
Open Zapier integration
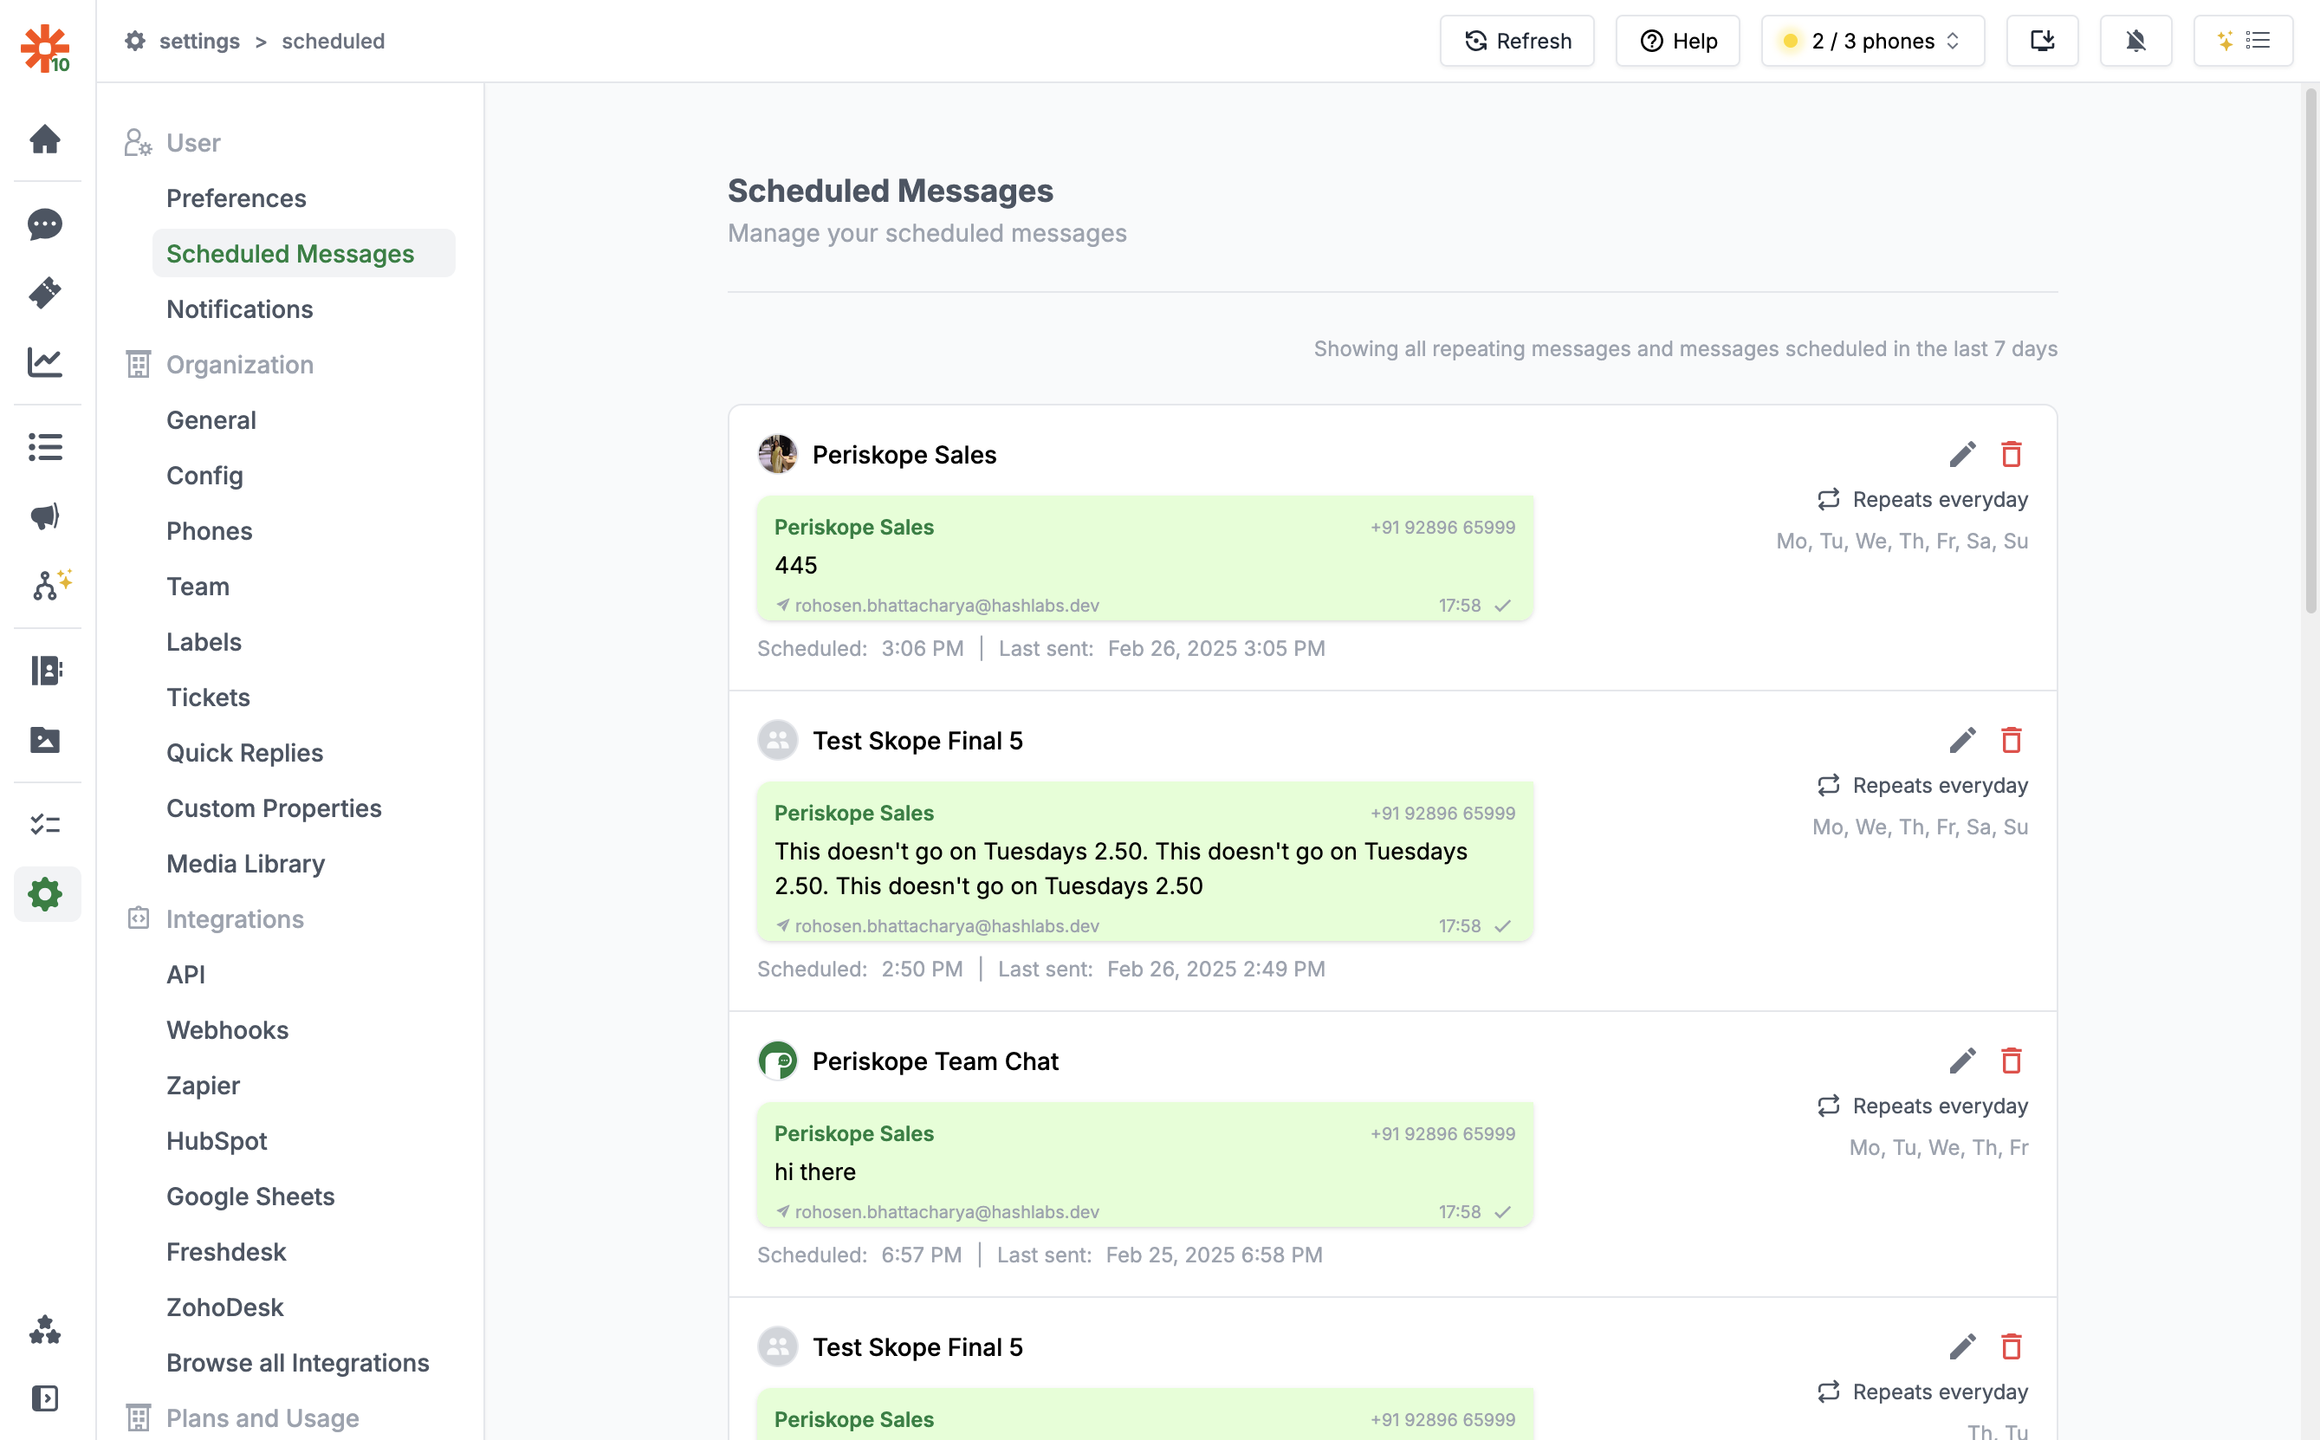pyautogui.click(x=203, y=1085)
